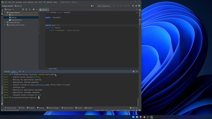The height and width of the screenshot is (119, 212).
Task: Open File Explorer from the taskbar
Action: [x=137, y=117]
